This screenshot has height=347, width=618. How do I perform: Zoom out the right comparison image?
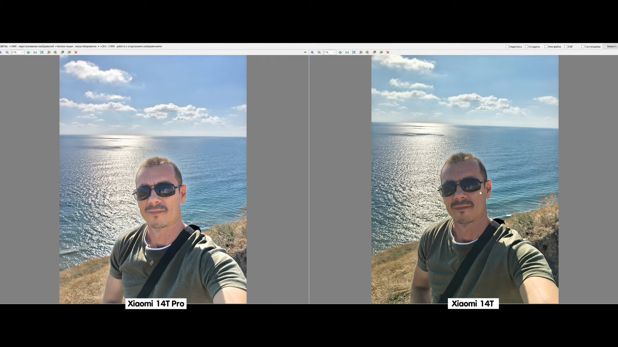click(319, 52)
